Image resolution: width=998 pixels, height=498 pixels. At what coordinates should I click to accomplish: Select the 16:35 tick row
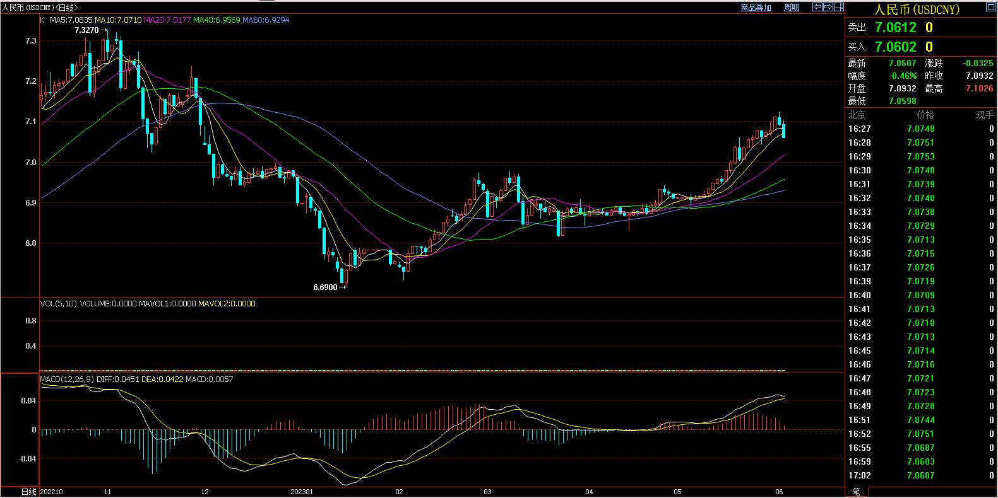[x=921, y=240]
